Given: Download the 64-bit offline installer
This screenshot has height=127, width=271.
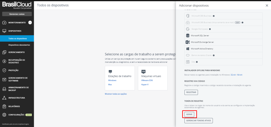Looking at the screenshot, I should coord(240,75).
